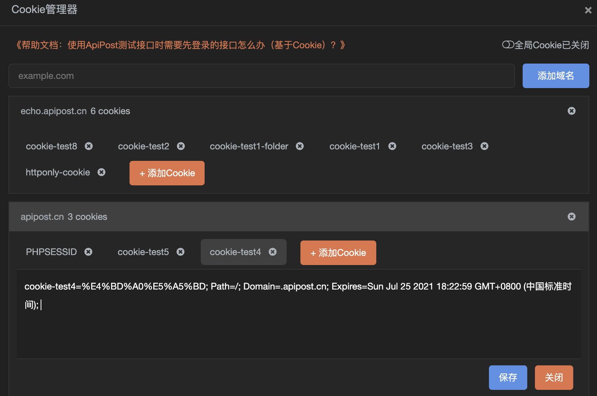597x396 pixels.
Task: Select the cookie-test4 chip
Action: [x=235, y=252]
